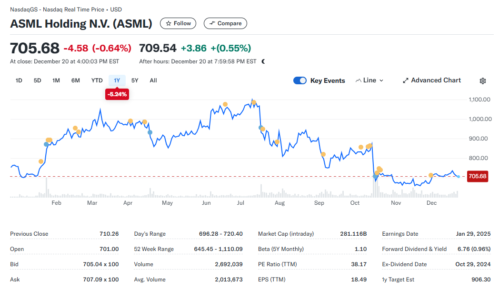499x290 pixels.
Task: Click the '906.30' target estimate value
Action: coord(481,280)
